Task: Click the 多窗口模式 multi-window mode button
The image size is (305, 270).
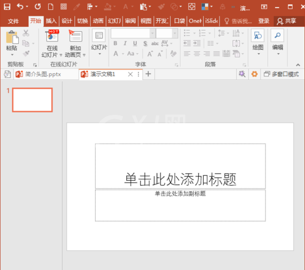Action: (x=282, y=74)
